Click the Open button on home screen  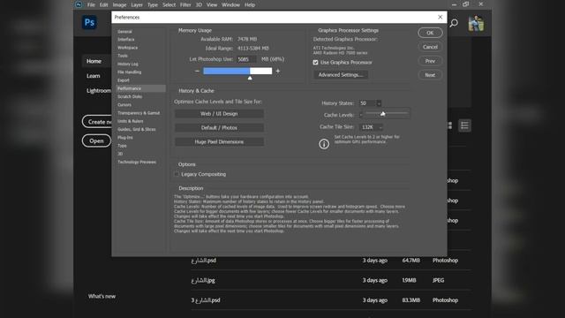pos(96,141)
